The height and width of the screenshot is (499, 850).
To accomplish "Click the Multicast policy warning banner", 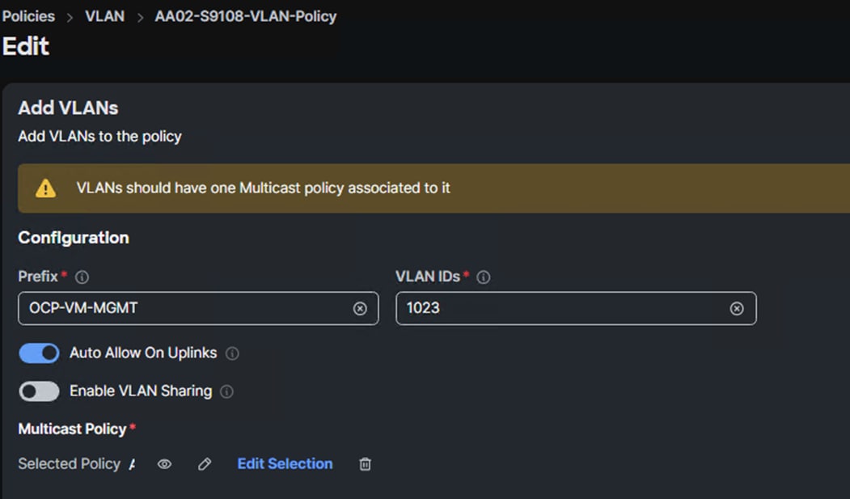I will coord(324,188).
